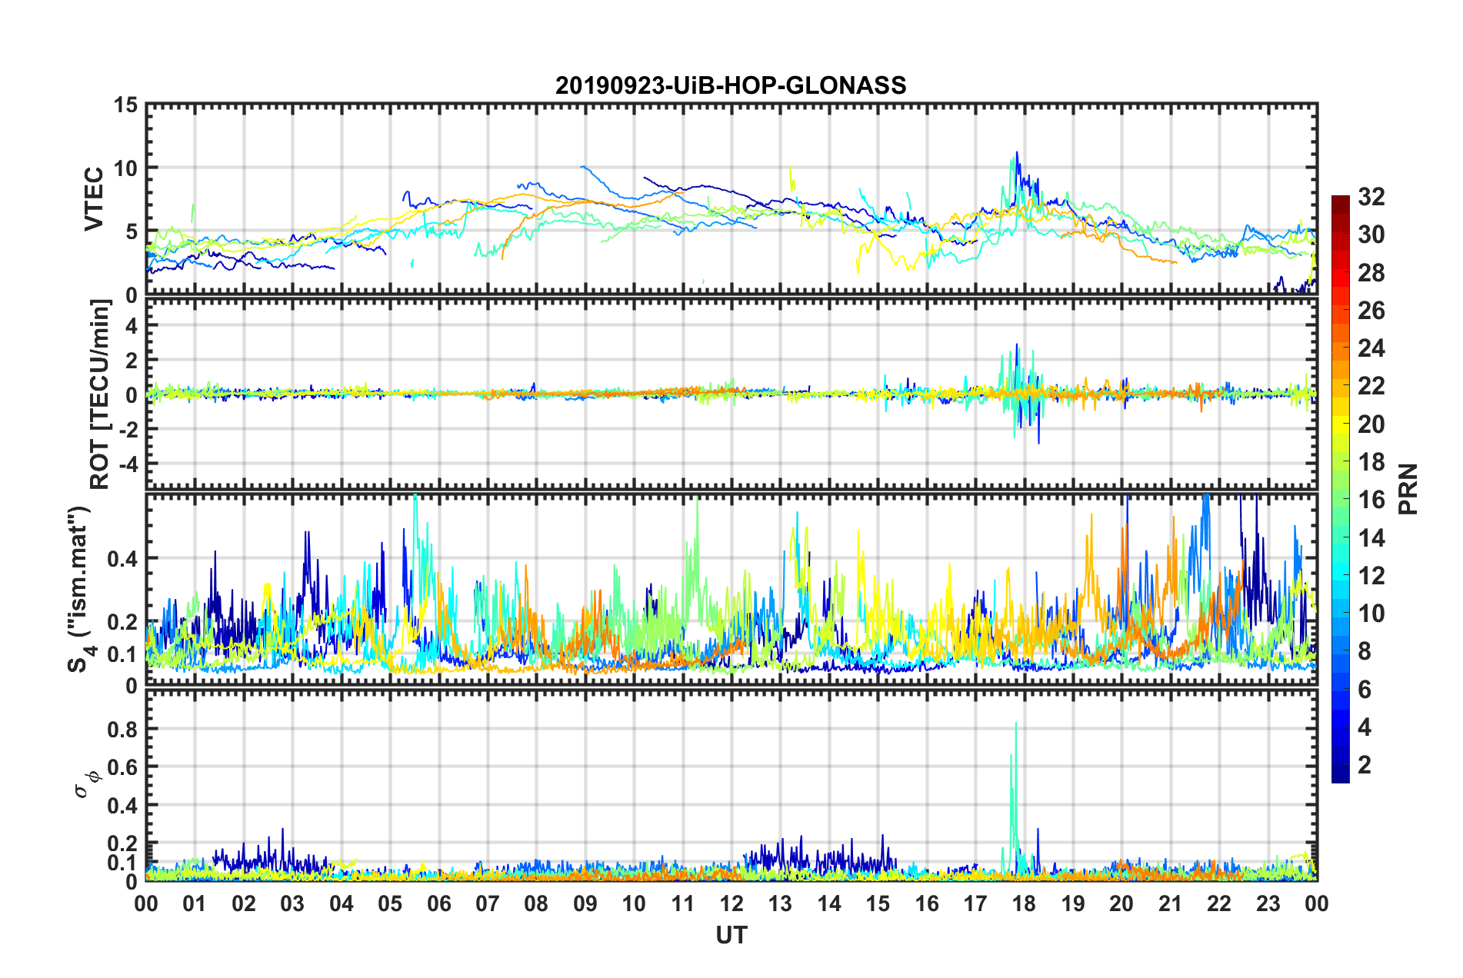1463x978 pixels.
Task: Click the PRN colorbar label
Action: click(1408, 489)
